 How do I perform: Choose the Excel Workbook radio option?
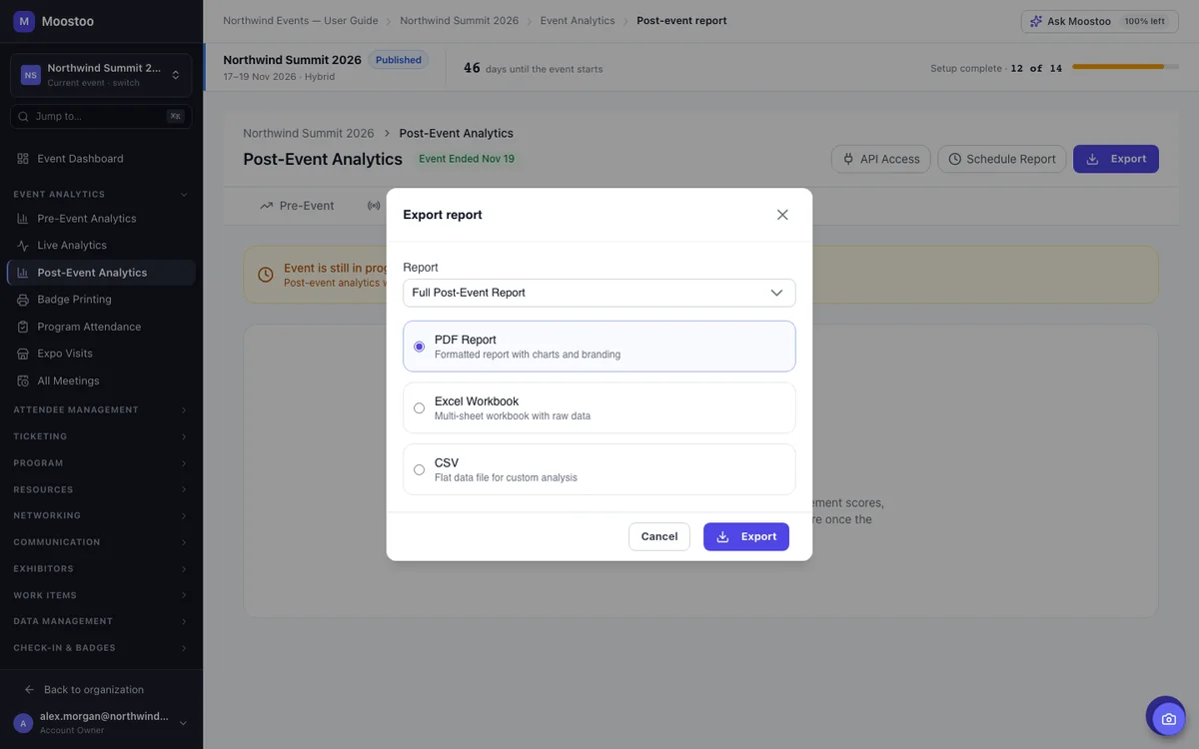click(x=599, y=407)
